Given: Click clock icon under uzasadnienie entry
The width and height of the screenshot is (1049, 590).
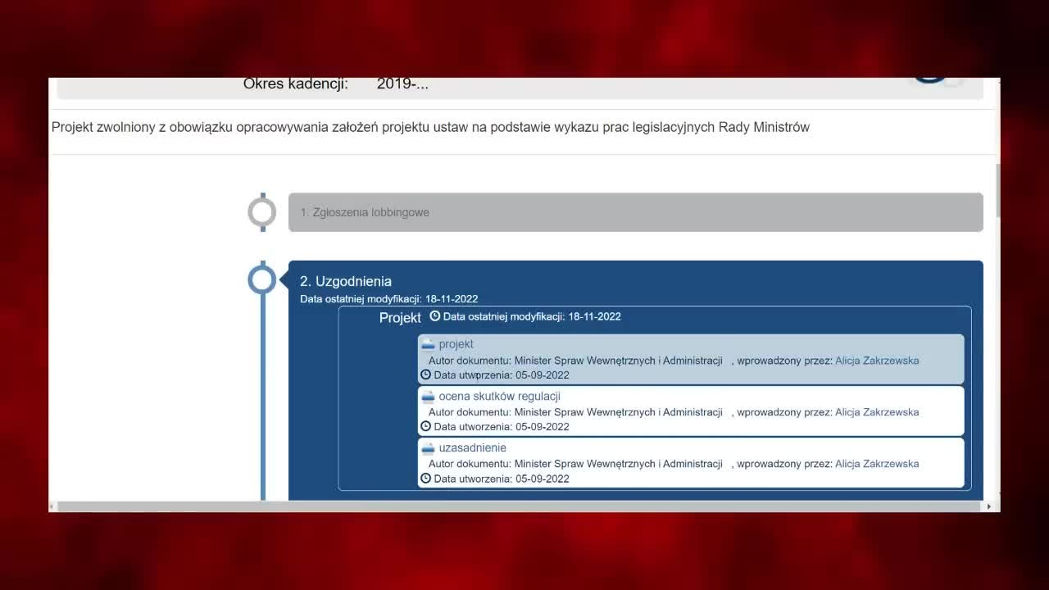Looking at the screenshot, I should [425, 478].
